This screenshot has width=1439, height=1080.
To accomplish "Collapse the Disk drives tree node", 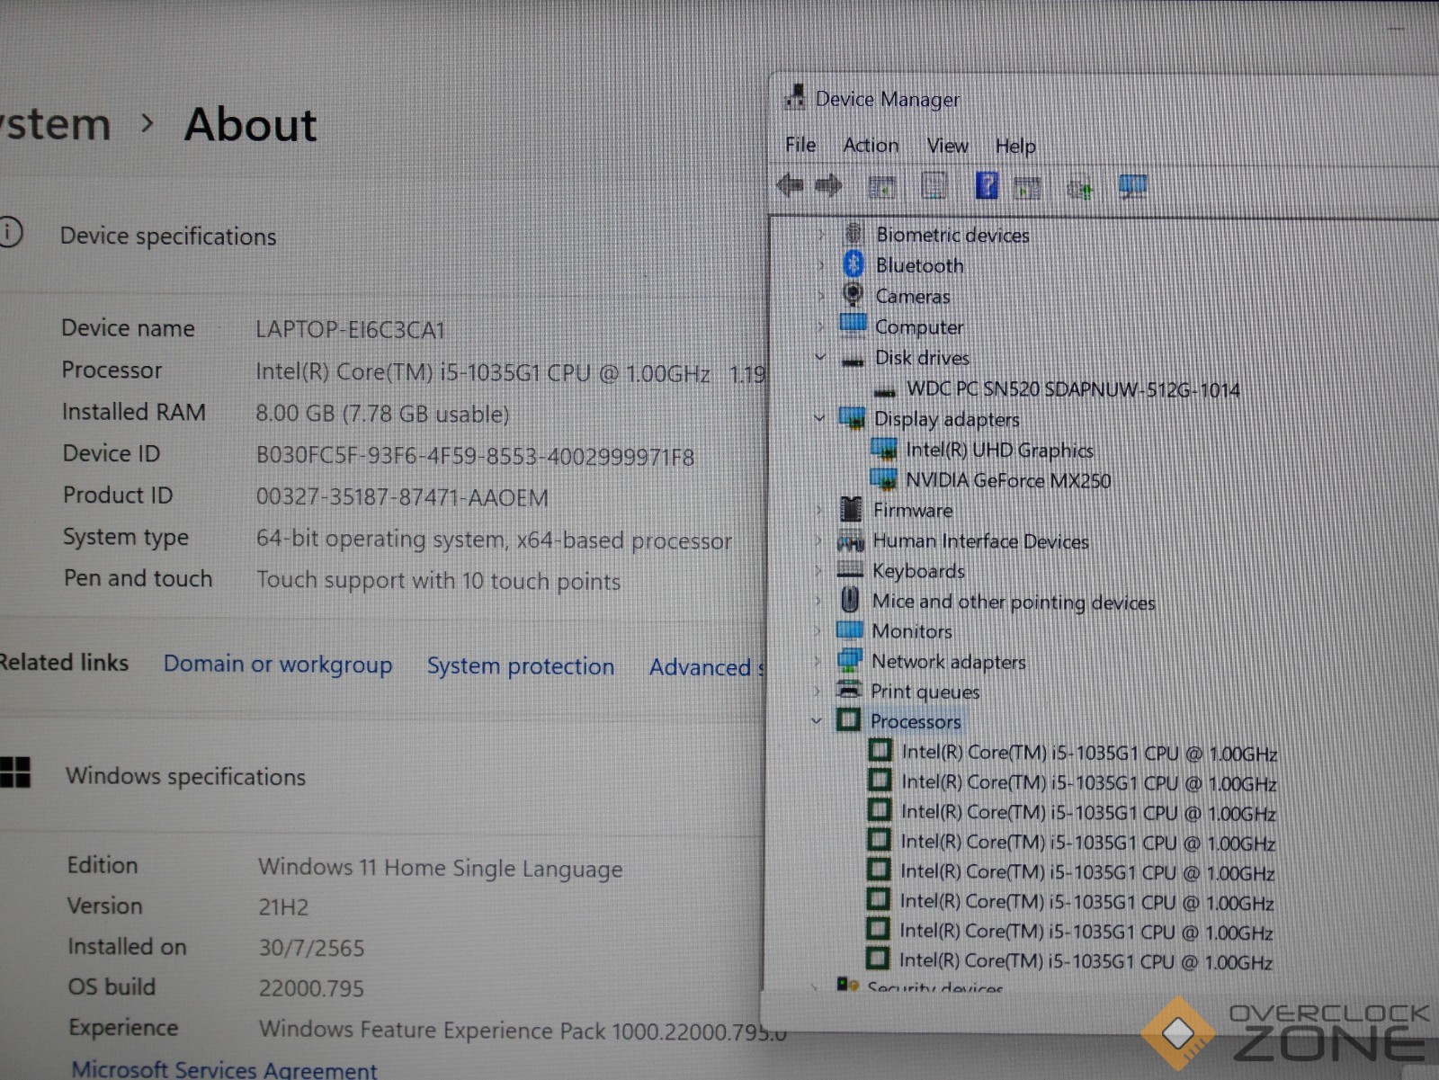I will click(820, 358).
